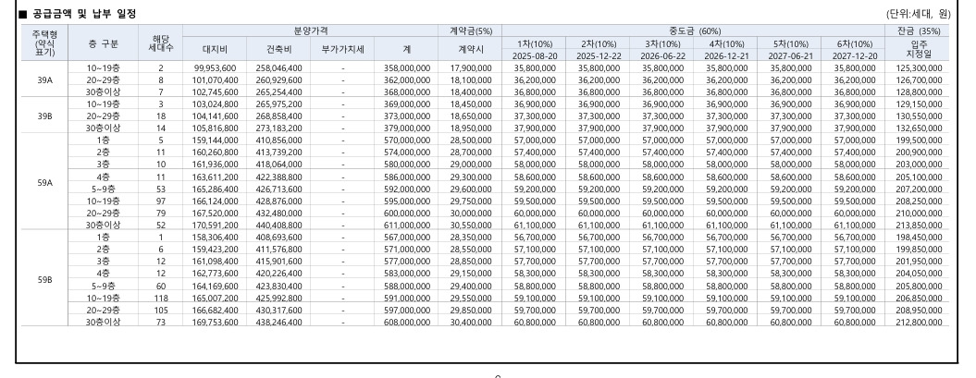Image resolution: width=976 pixels, height=378 pixels.
Task: Select the '39B' housing type cell
Action: click(44, 116)
